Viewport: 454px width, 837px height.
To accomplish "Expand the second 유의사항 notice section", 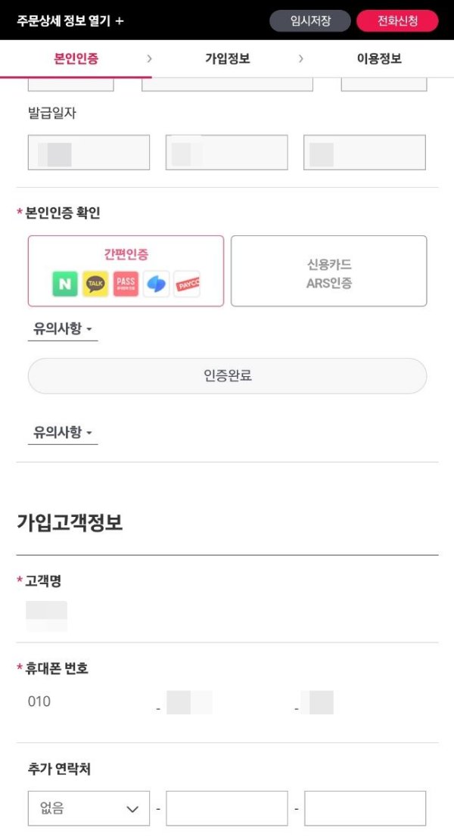I will click(62, 432).
